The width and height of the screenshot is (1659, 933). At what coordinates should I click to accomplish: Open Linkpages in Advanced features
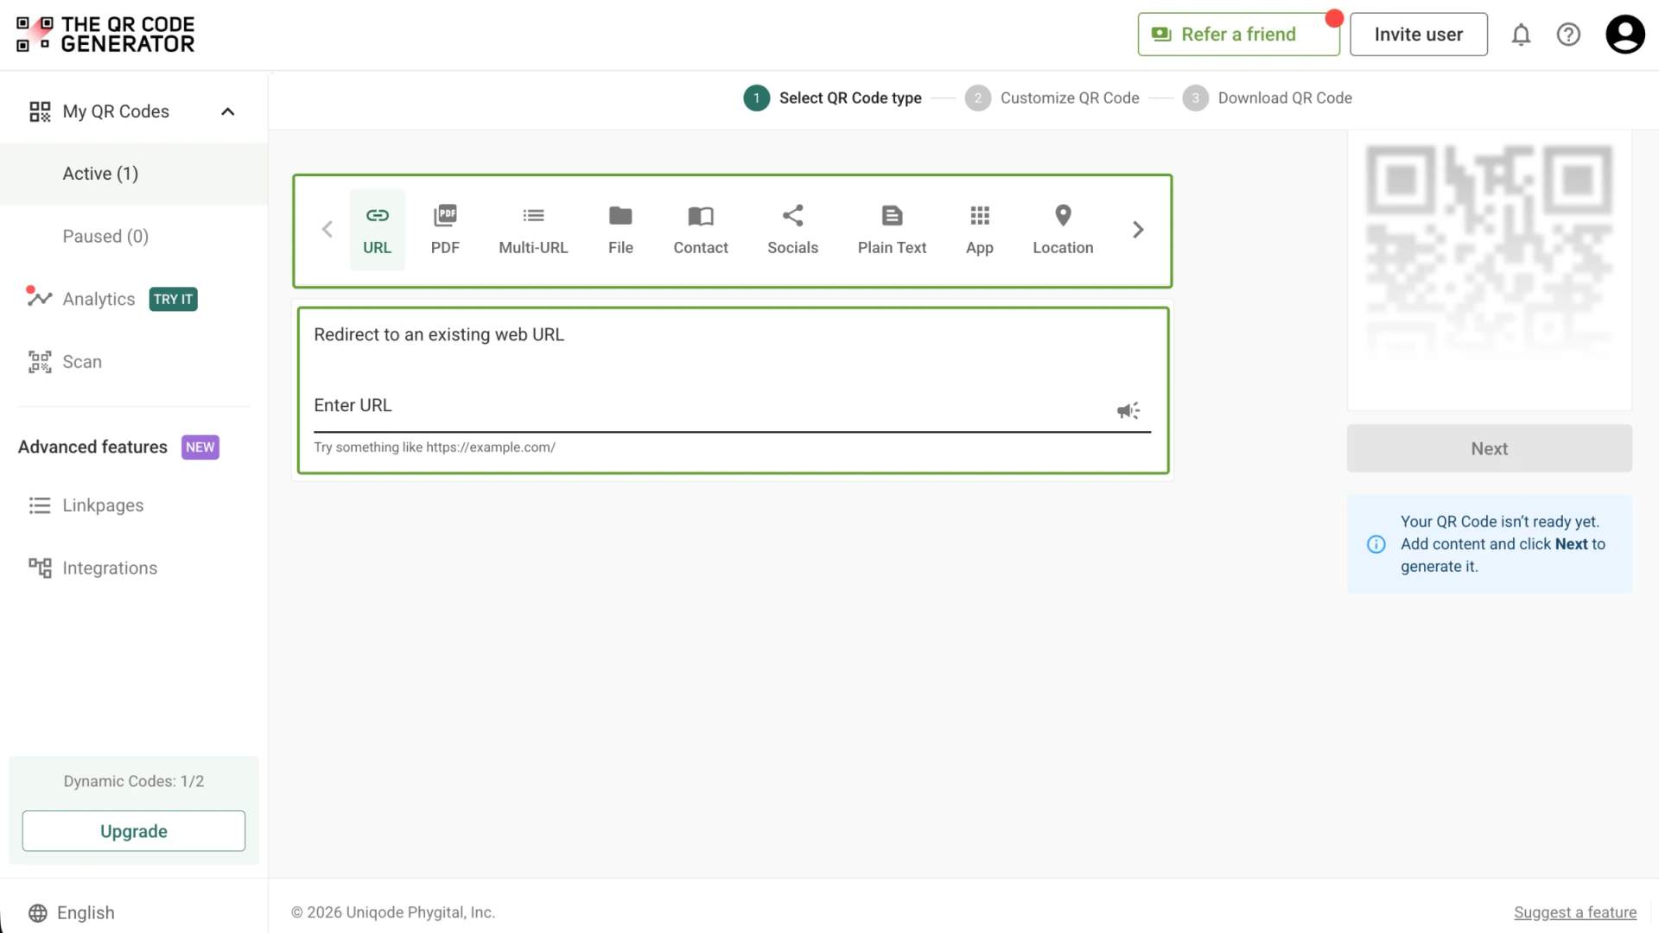[x=86, y=505]
